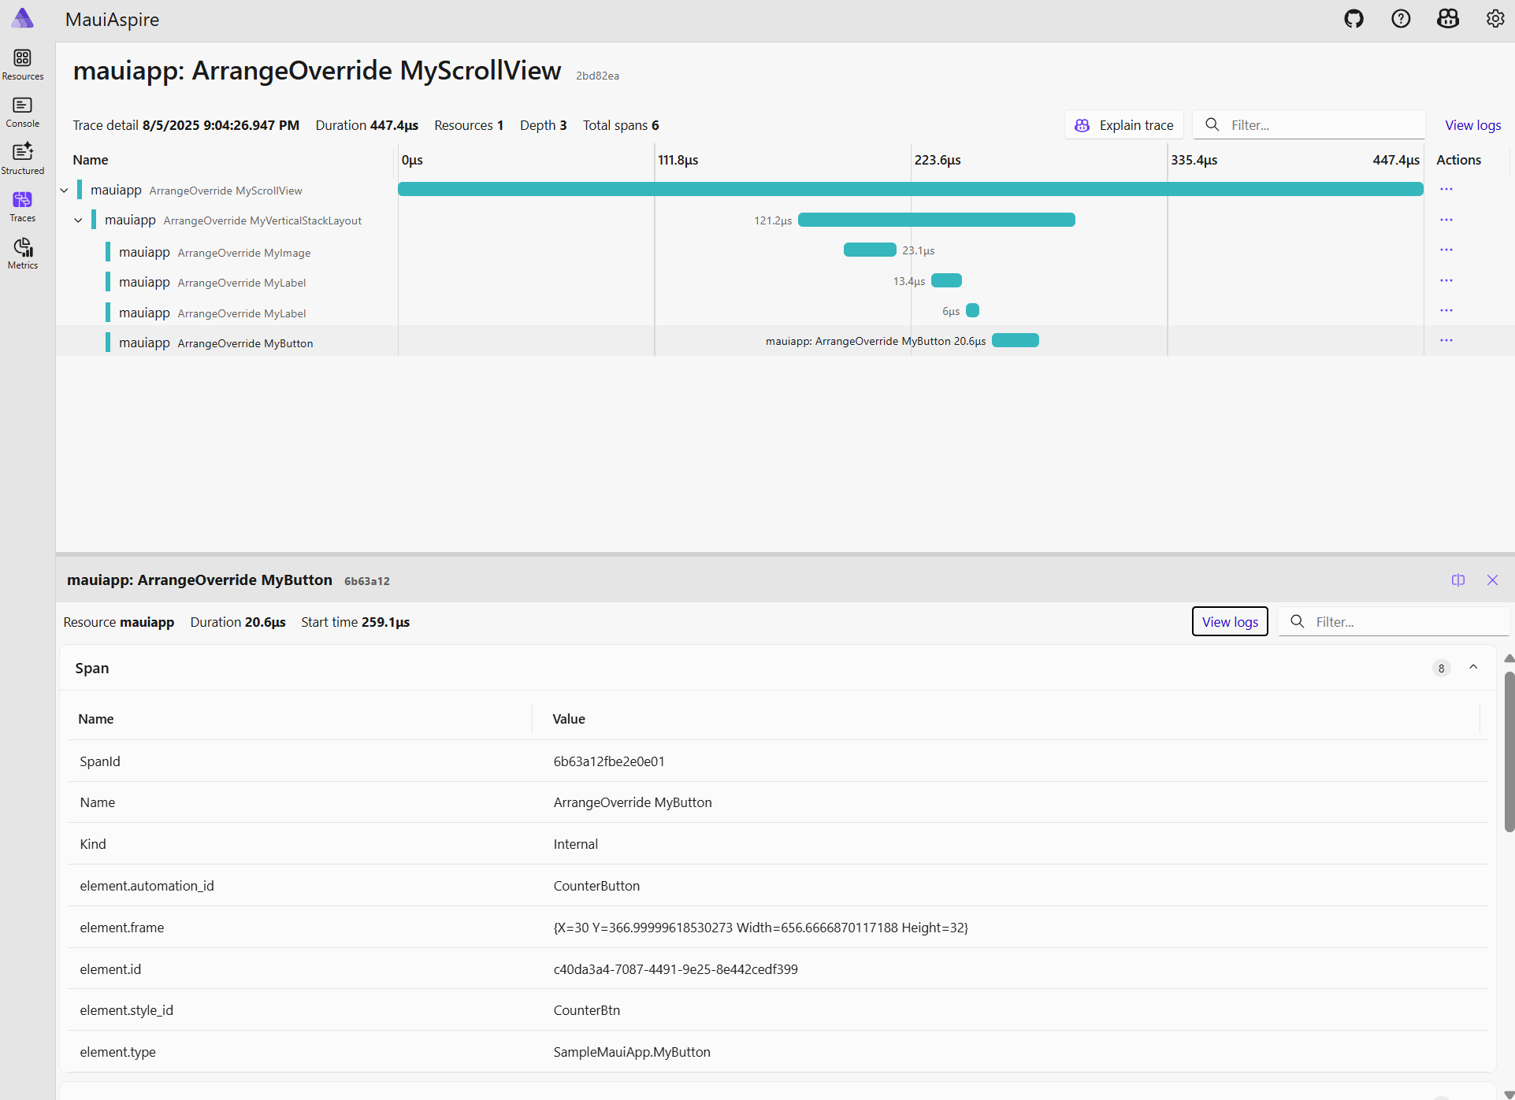Collapse the ArrangeOverride MyScrollView span
The image size is (1515, 1100).
(63, 189)
